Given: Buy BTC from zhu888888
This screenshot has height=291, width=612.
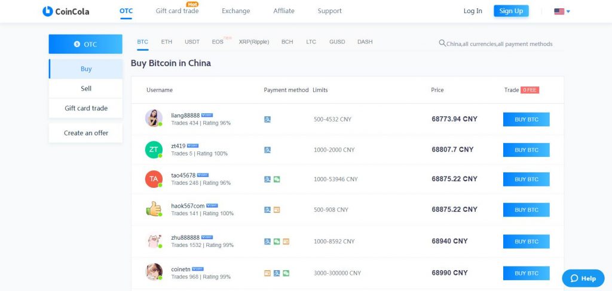Looking at the screenshot, I should (x=526, y=242).
